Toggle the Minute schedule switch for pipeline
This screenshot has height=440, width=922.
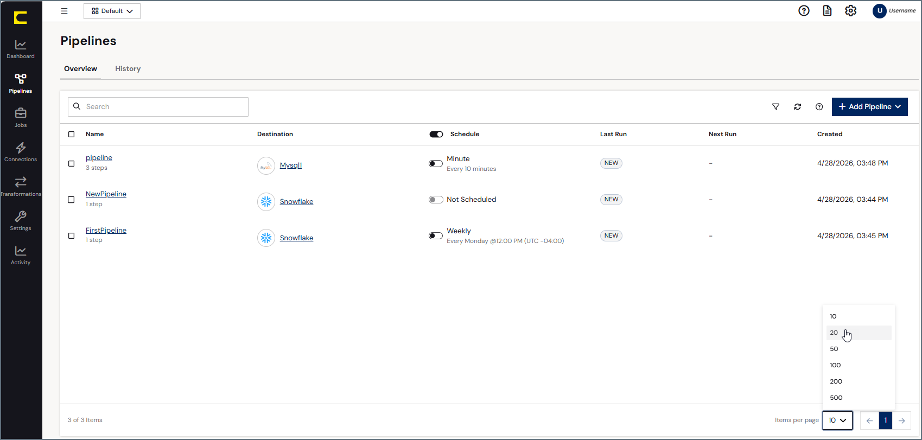tap(436, 163)
